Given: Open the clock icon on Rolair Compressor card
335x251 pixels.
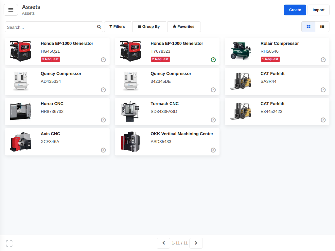Looking at the screenshot, I should click(x=323, y=60).
